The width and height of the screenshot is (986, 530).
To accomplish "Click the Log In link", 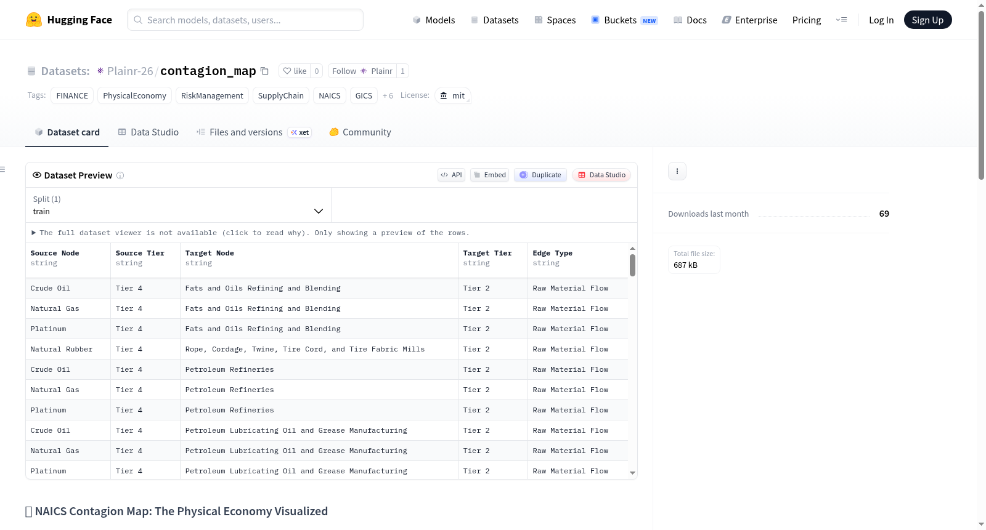I will pyautogui.click(x=881, y=20).
